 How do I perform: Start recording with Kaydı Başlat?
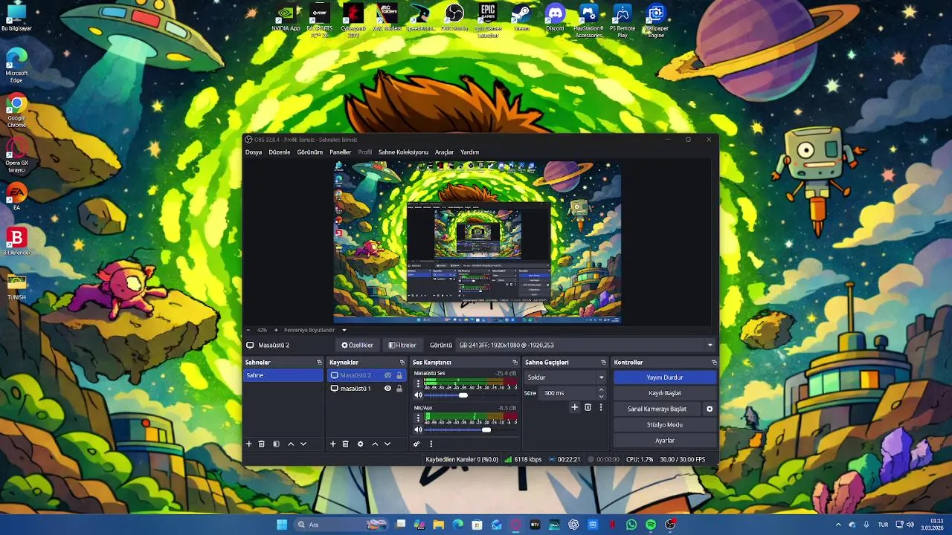[665, 393]
